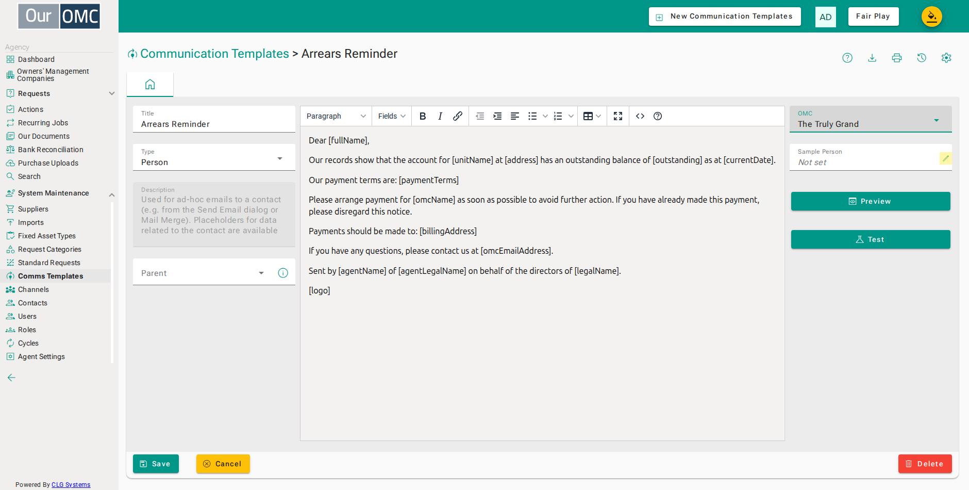Edit the Sample Person with pencil icon
Viewport: 969px width, 490px height.
(x=945, y=158)
